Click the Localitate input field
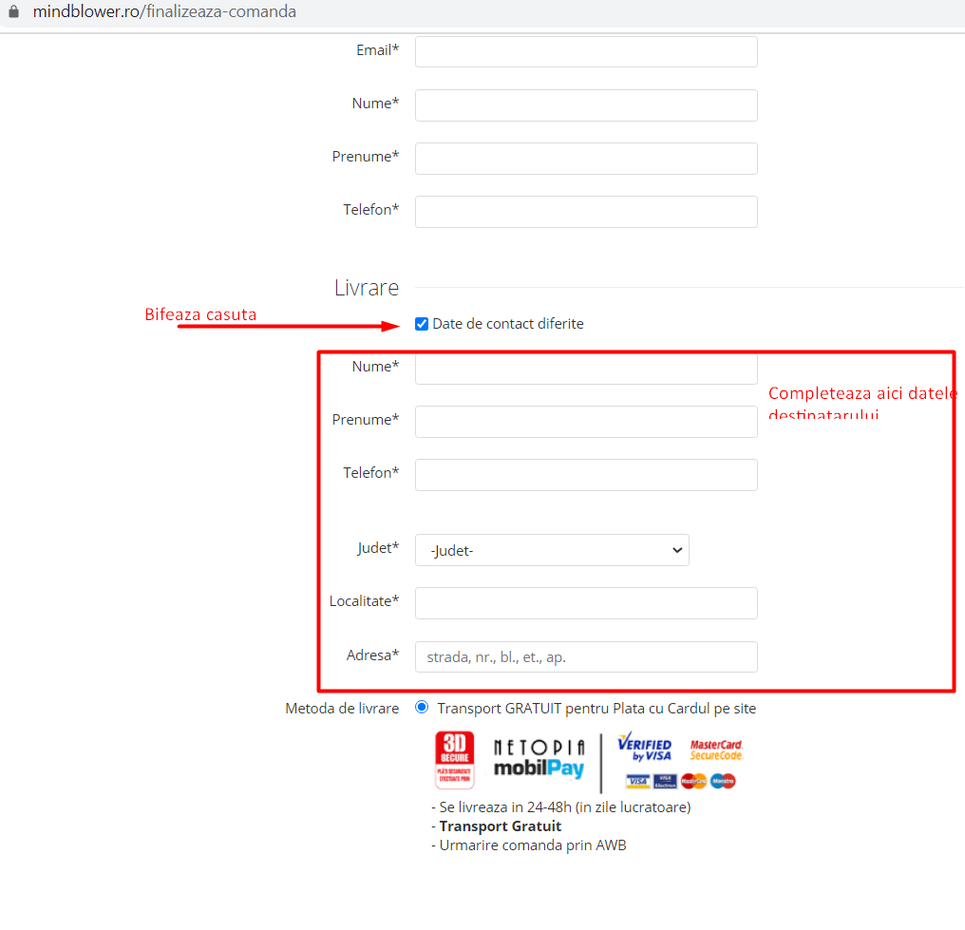This screenshot has height=930, width=965. tap(586, 603)
